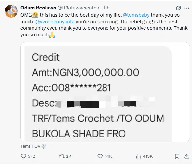
Task: Click the Odum Ifeoluwa display name
Action: coord(38,8)
